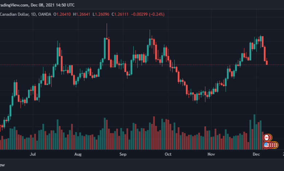Click the rightmost orange-ringed US event marker
This screenshot has width=284, height=171.
tap(277, 145)
